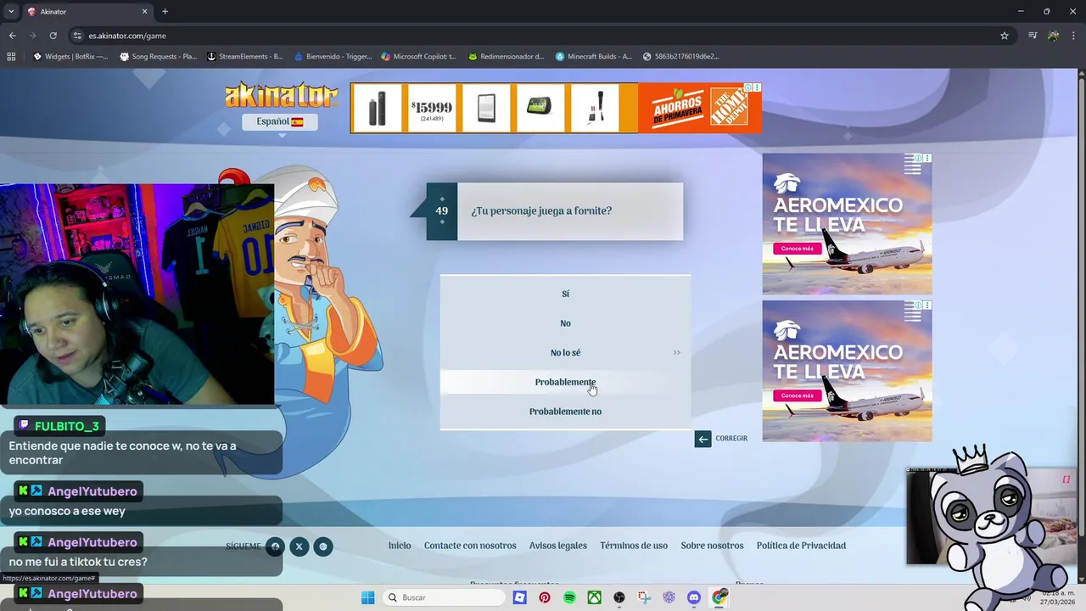Choose the 'Probablemente no' answer
The width and height of the screenshot is (1086, 611).
coord(565,412)
